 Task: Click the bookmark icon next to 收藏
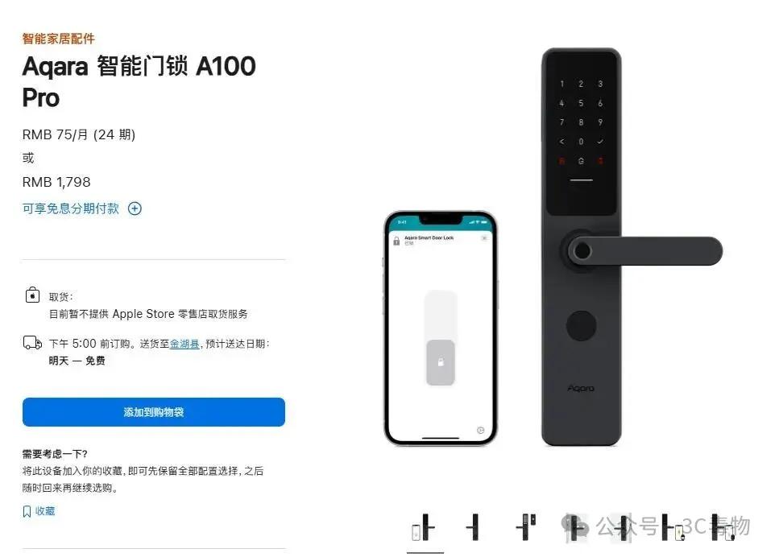coord(27,512)
